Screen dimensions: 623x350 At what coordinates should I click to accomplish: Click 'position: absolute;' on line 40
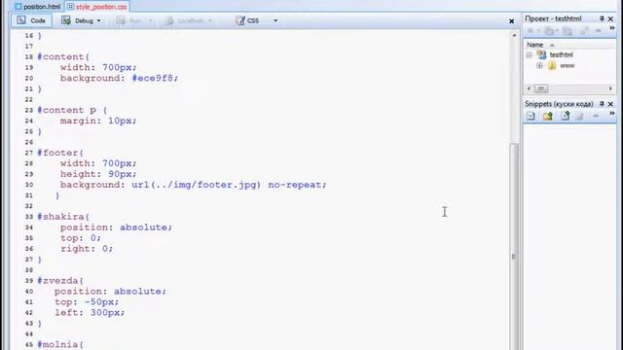[110, 292]
